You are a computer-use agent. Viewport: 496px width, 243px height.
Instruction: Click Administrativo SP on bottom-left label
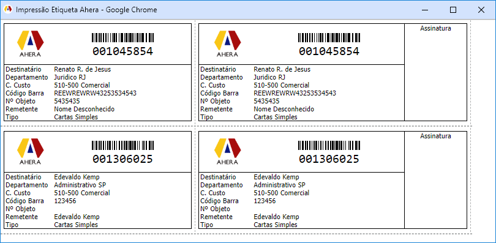click(80, 185)
